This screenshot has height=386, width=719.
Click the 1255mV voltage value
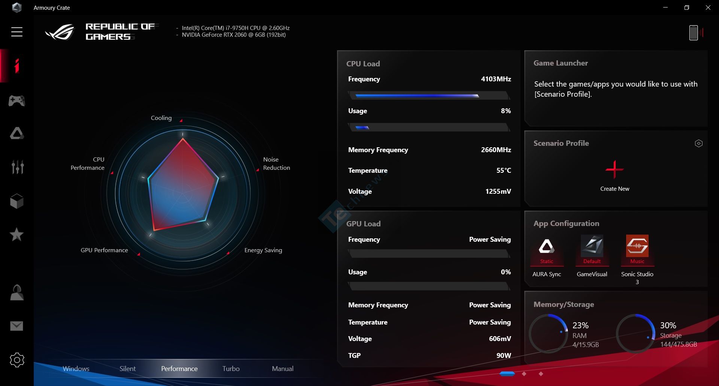[498, 192]
